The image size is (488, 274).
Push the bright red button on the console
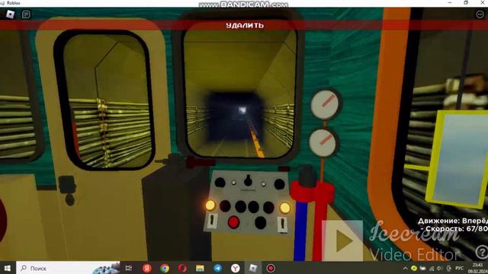[x=233, y=222]
